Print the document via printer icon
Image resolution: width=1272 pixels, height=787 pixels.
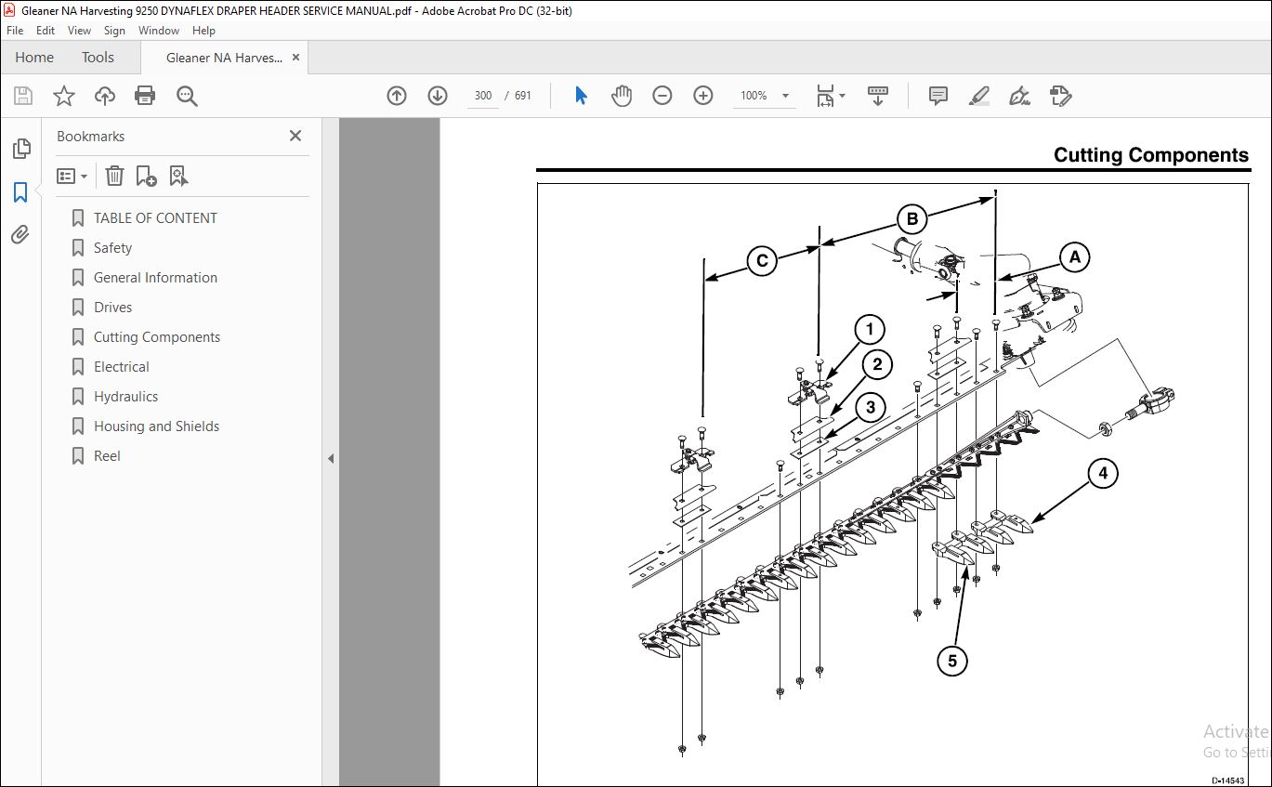(x=145, y=96)
